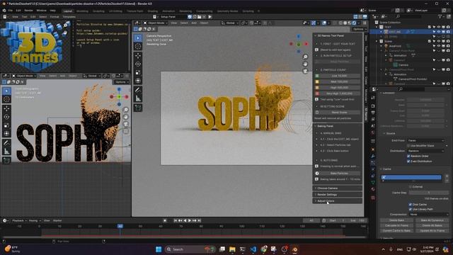Expand Choose Camera panel

coord(337,188)
